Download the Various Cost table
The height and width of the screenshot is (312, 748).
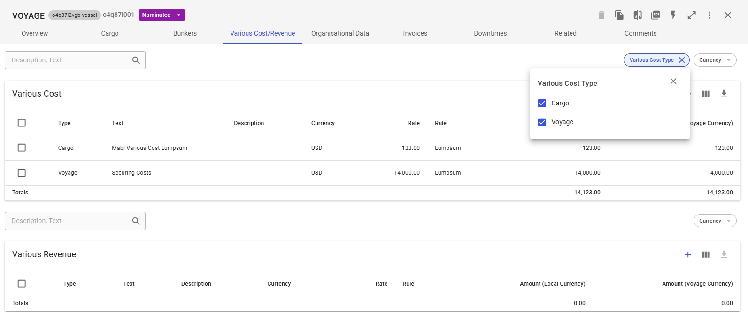724,94
